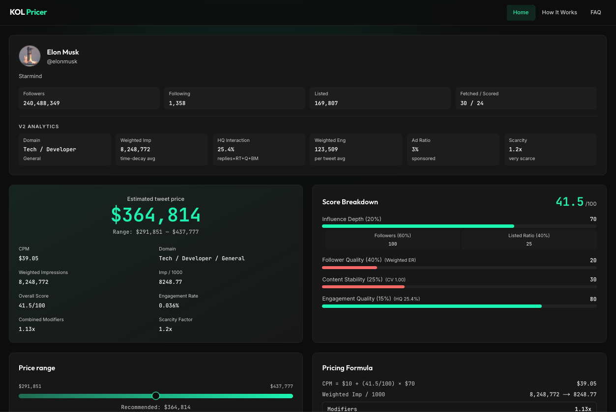Screen dimensions: 616x412
Task: Click the Overall Score value 41.5/100
Action: click(32, 305)
